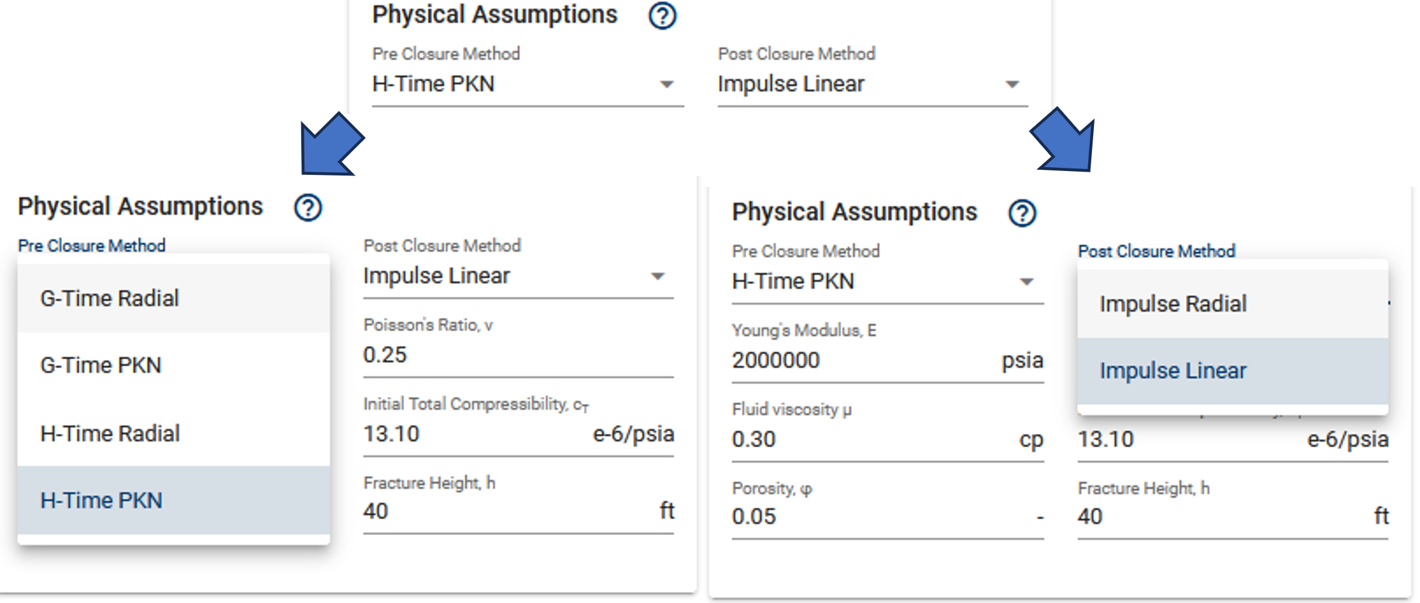Edit Fracture Height field in left panel

[518, 512]
